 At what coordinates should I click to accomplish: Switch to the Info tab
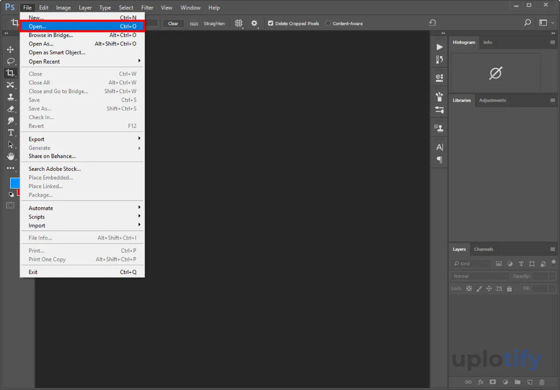click(x=487, y=43)
